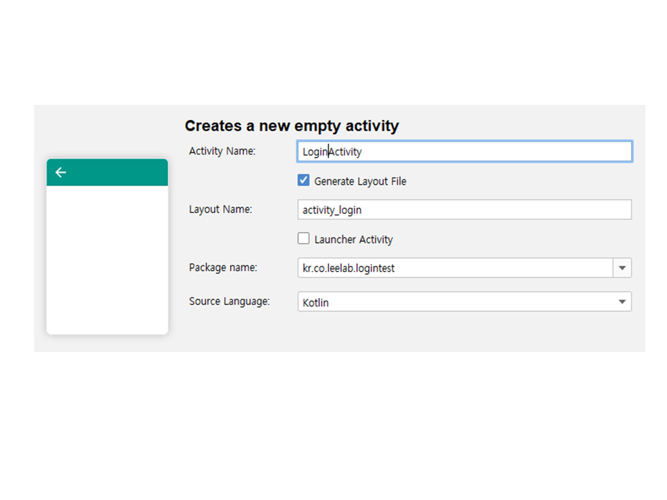Click the Package name label
667x500 pixels.
pyautogui.click(x=223, y=267)
